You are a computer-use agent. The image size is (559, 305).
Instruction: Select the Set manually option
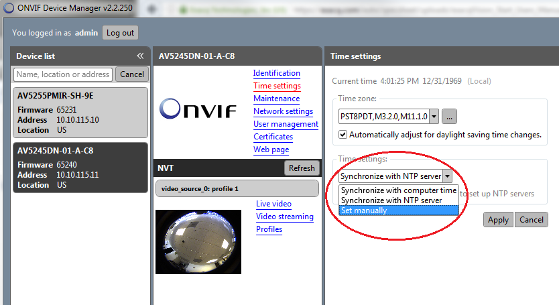coord(399,210)
